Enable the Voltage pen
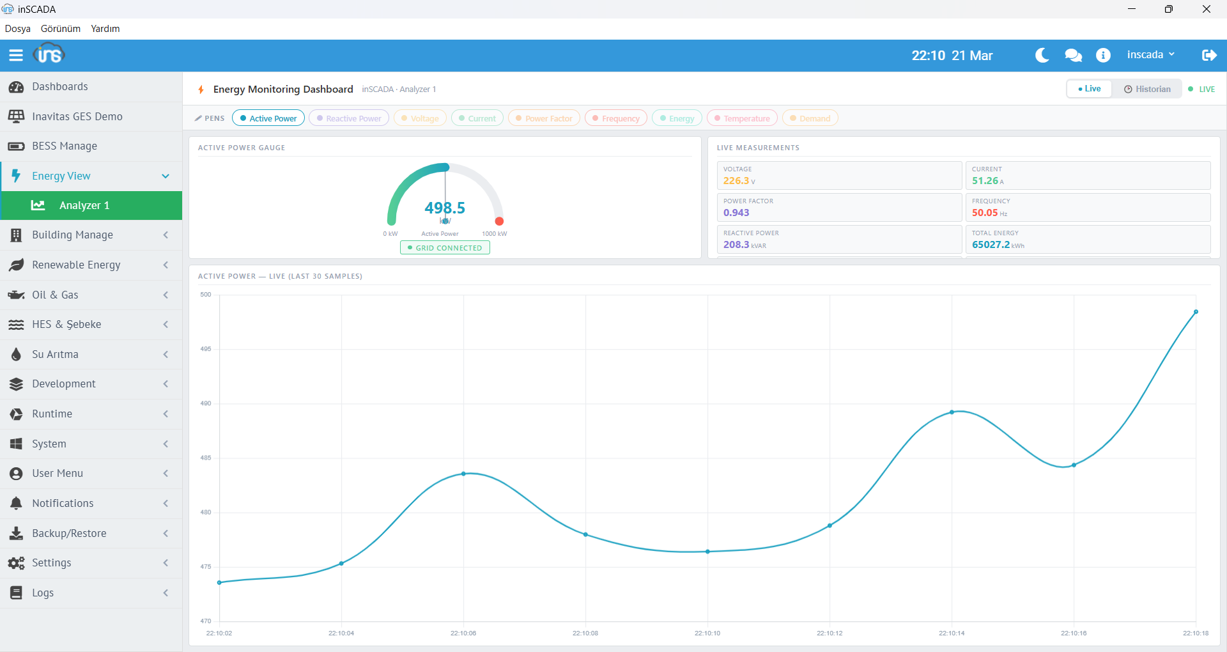Image resolution: width=1227 pixels, height=652 pixels. point(420,118)
